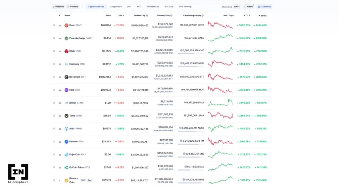Image resolution: width=339 pixels, height=188 pixels.
Task: Open the Portfolio button
Action: (73, 7)
